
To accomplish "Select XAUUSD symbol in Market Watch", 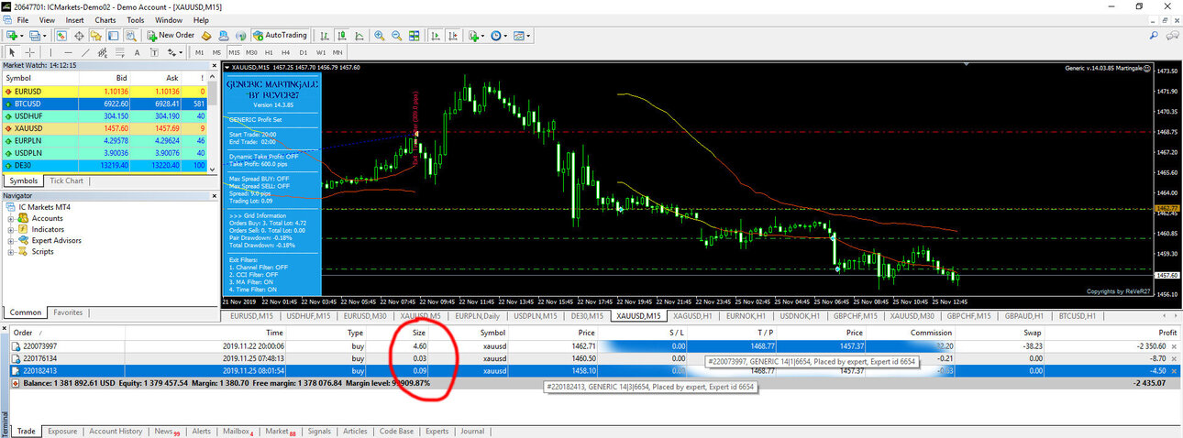I will (105, 128).
